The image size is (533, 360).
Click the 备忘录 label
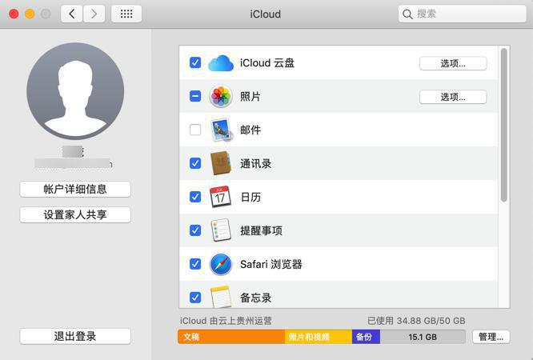click(x=255, y=298)
